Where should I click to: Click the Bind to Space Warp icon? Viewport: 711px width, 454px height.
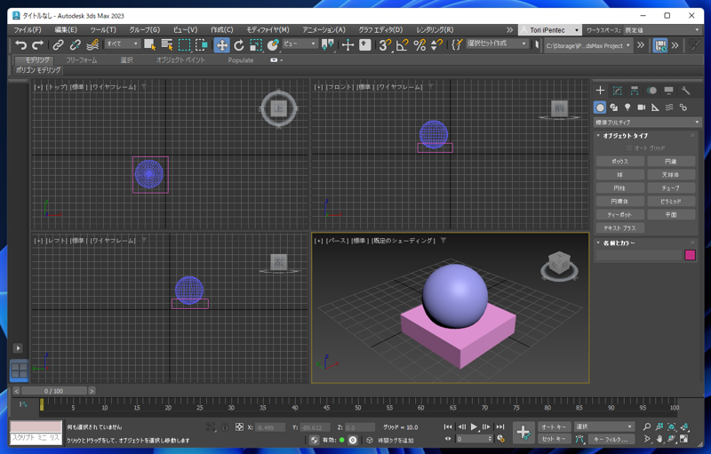92,44
